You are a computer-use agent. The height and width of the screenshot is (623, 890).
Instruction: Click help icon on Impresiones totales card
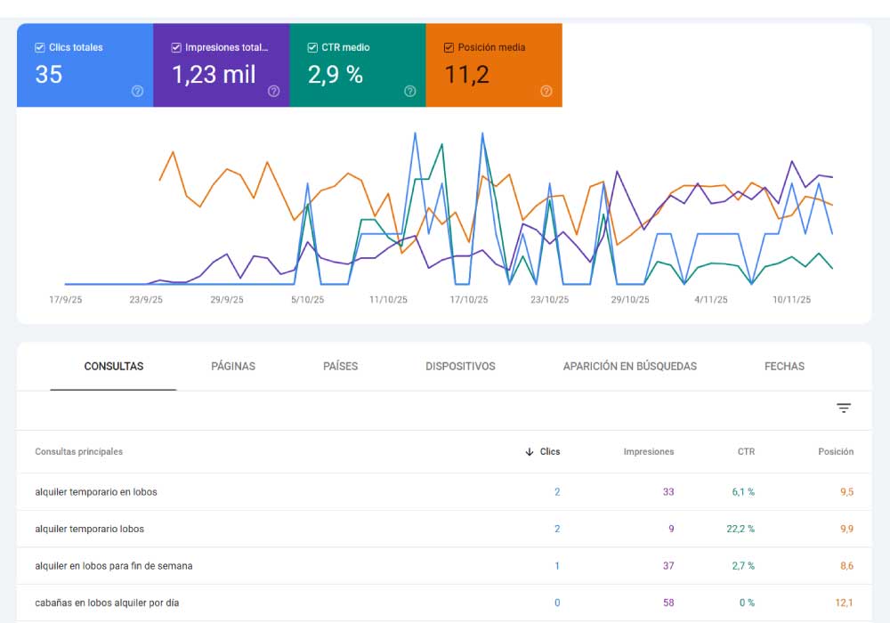[x=273, y=91]
